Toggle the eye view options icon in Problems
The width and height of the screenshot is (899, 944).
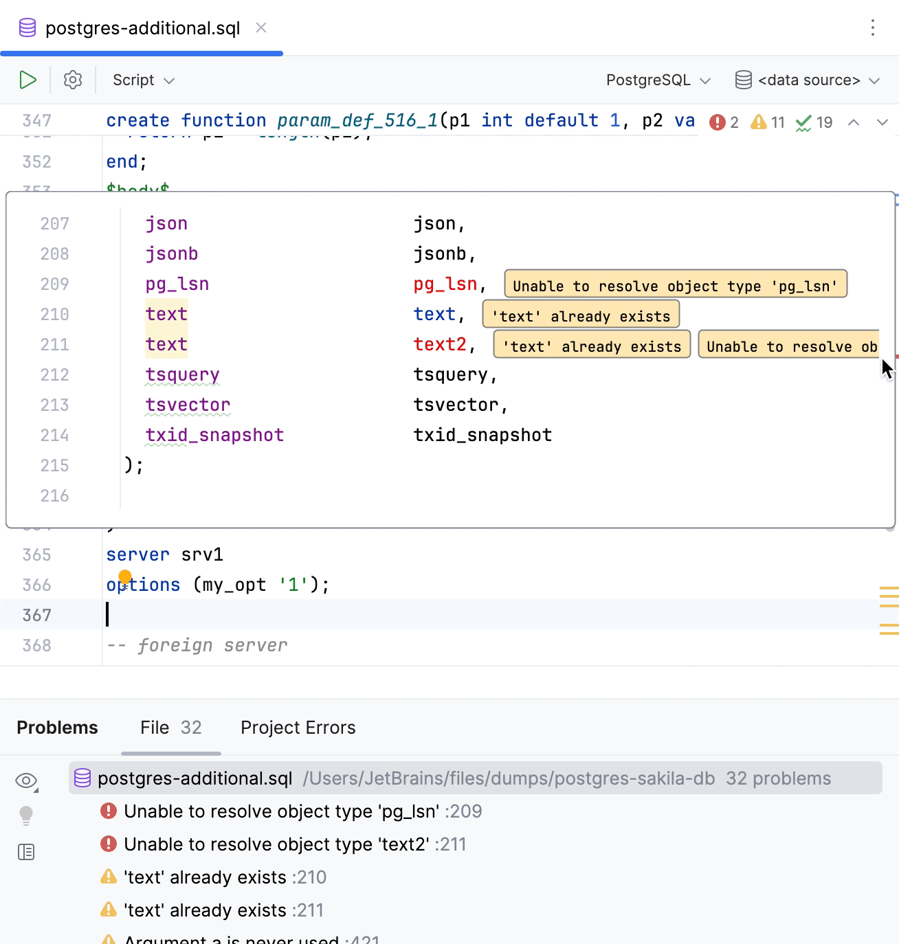point(26,780)
